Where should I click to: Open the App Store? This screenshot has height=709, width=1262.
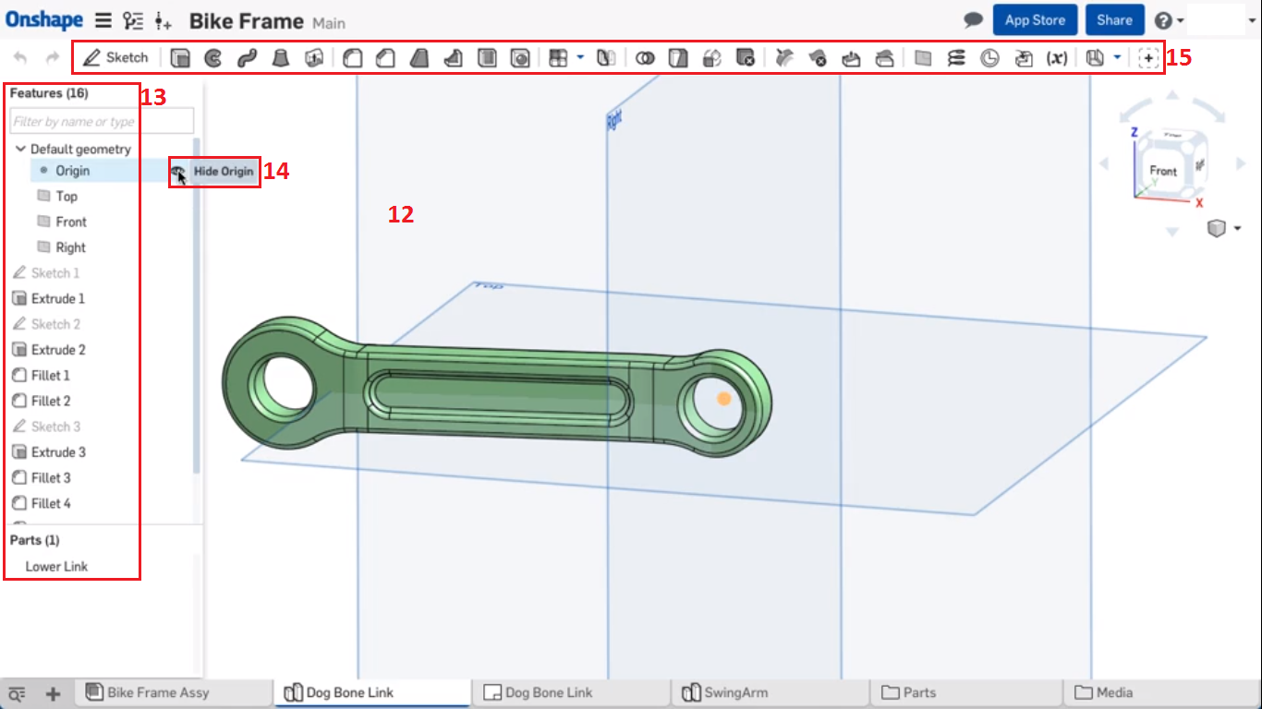1035,20
